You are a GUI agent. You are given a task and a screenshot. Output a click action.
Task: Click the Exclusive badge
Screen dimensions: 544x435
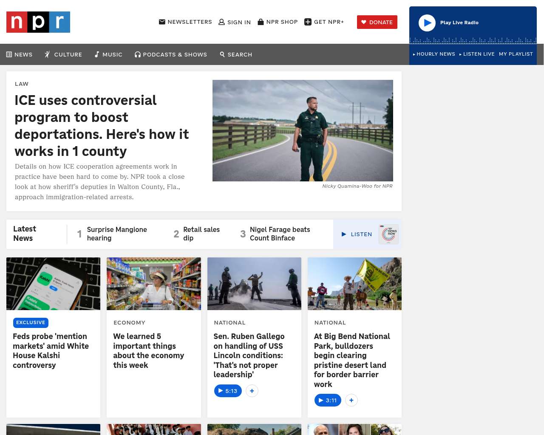tap(31, 322)
